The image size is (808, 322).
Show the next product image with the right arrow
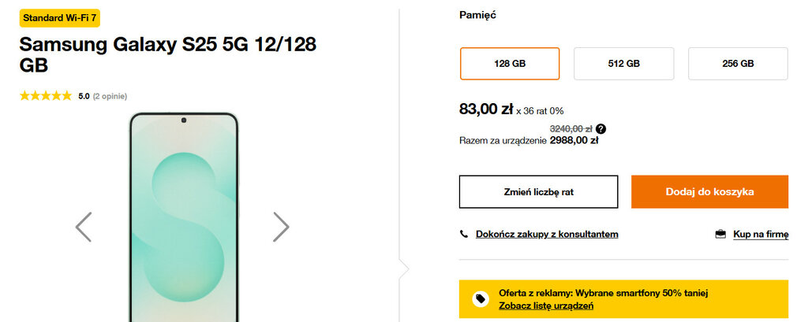tap(281, 227)
